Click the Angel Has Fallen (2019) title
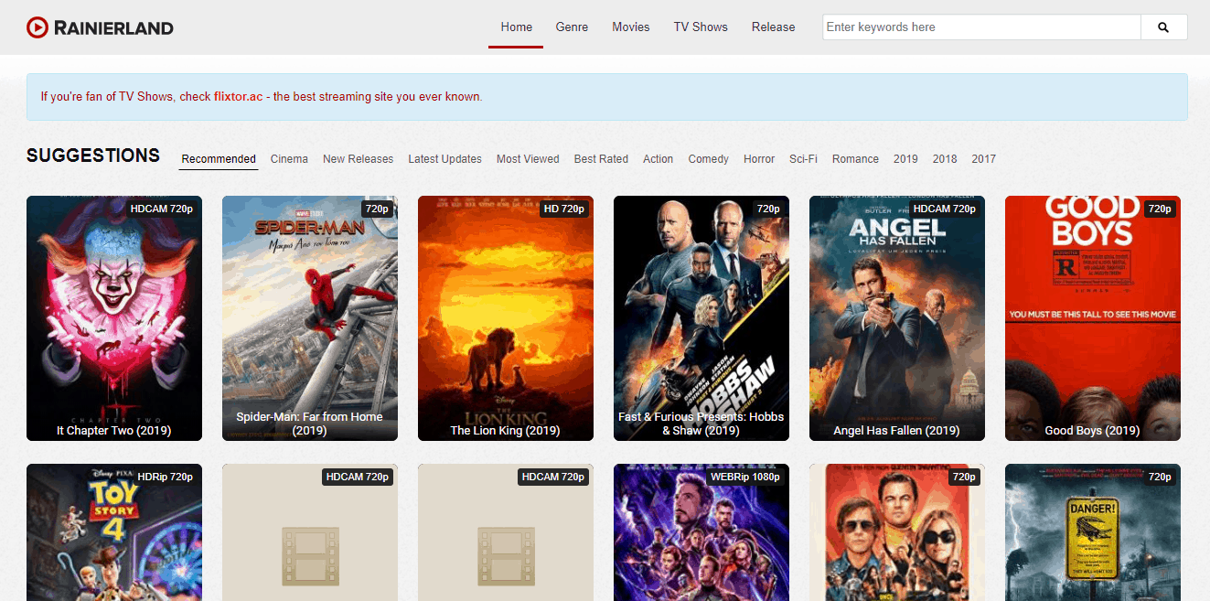 pyautogui.click(x=897, y=430)
